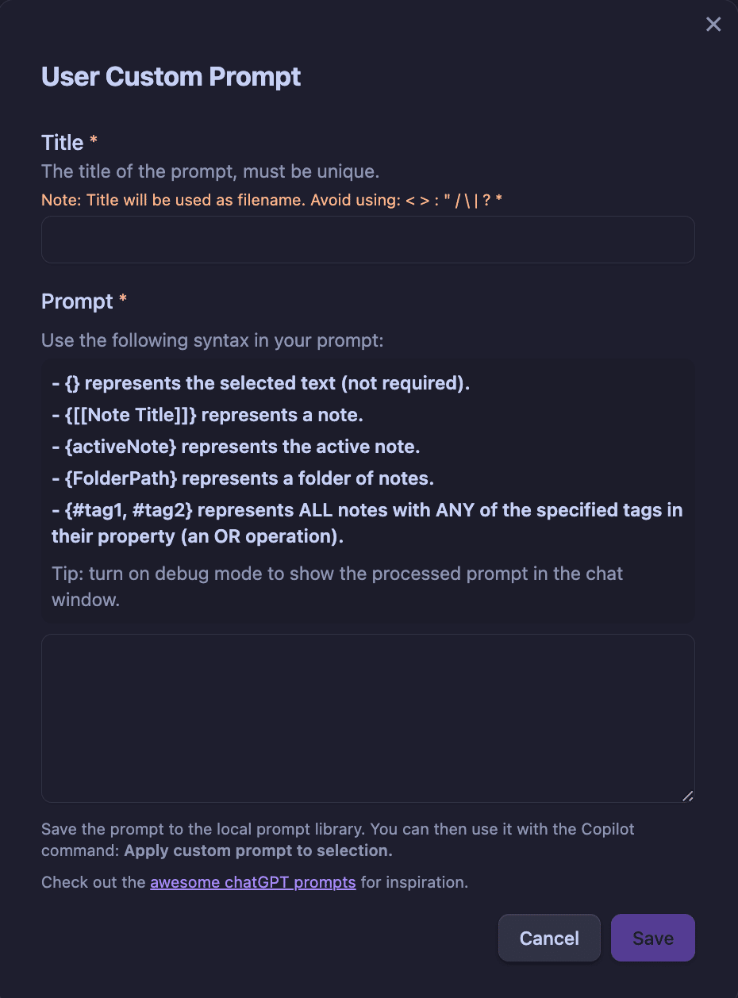Click the Use the following syntax text
This screenshot has width=738, height=998.
coord(213,341)
